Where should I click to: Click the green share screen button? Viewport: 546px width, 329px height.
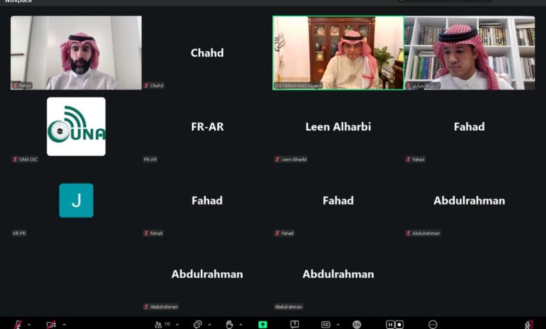(262, 325)
